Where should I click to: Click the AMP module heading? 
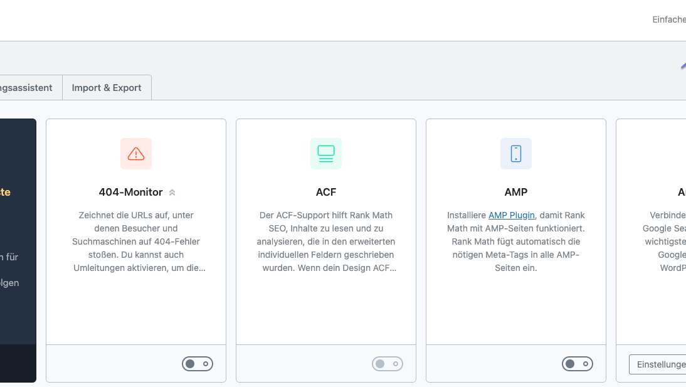pos(516,192)
